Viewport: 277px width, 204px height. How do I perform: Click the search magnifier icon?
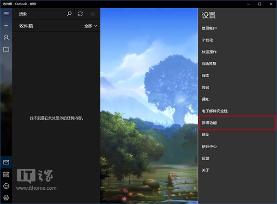69,14
